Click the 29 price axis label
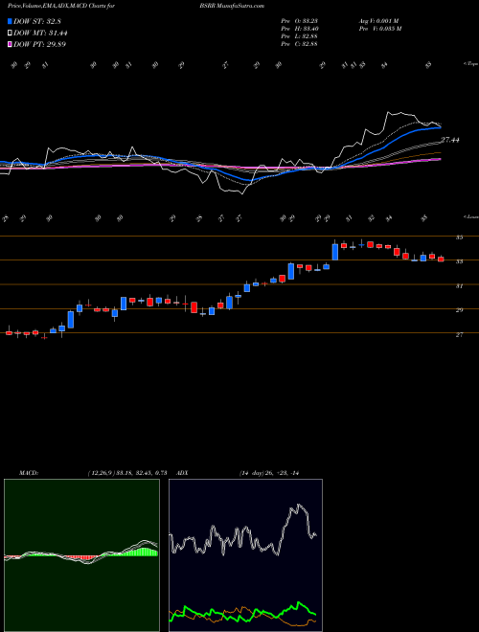 tap(459, 310)
